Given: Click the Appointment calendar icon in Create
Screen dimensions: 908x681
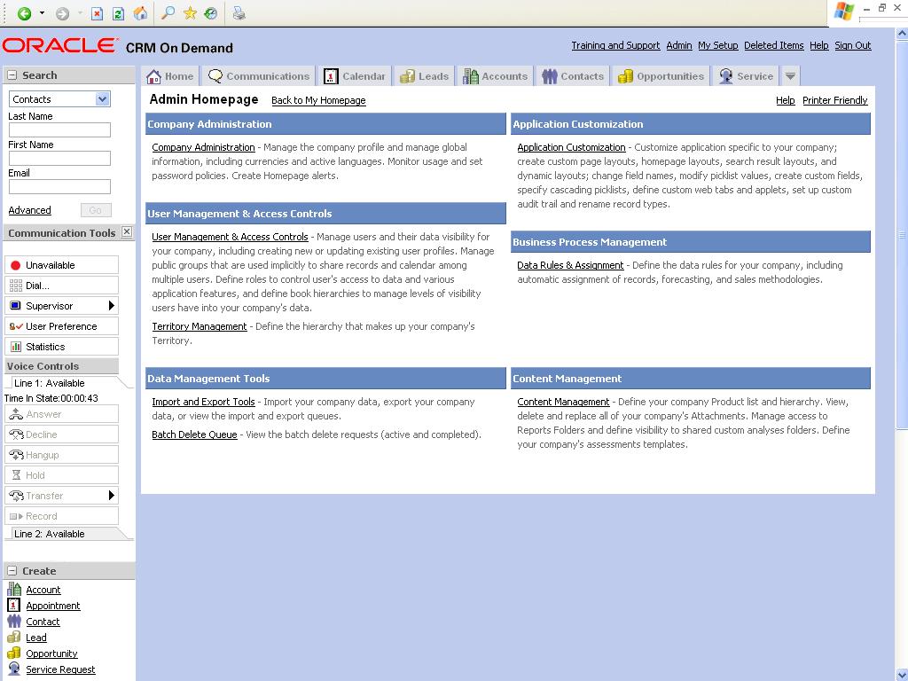Looking at the screenshot, I should pos(14,605).
